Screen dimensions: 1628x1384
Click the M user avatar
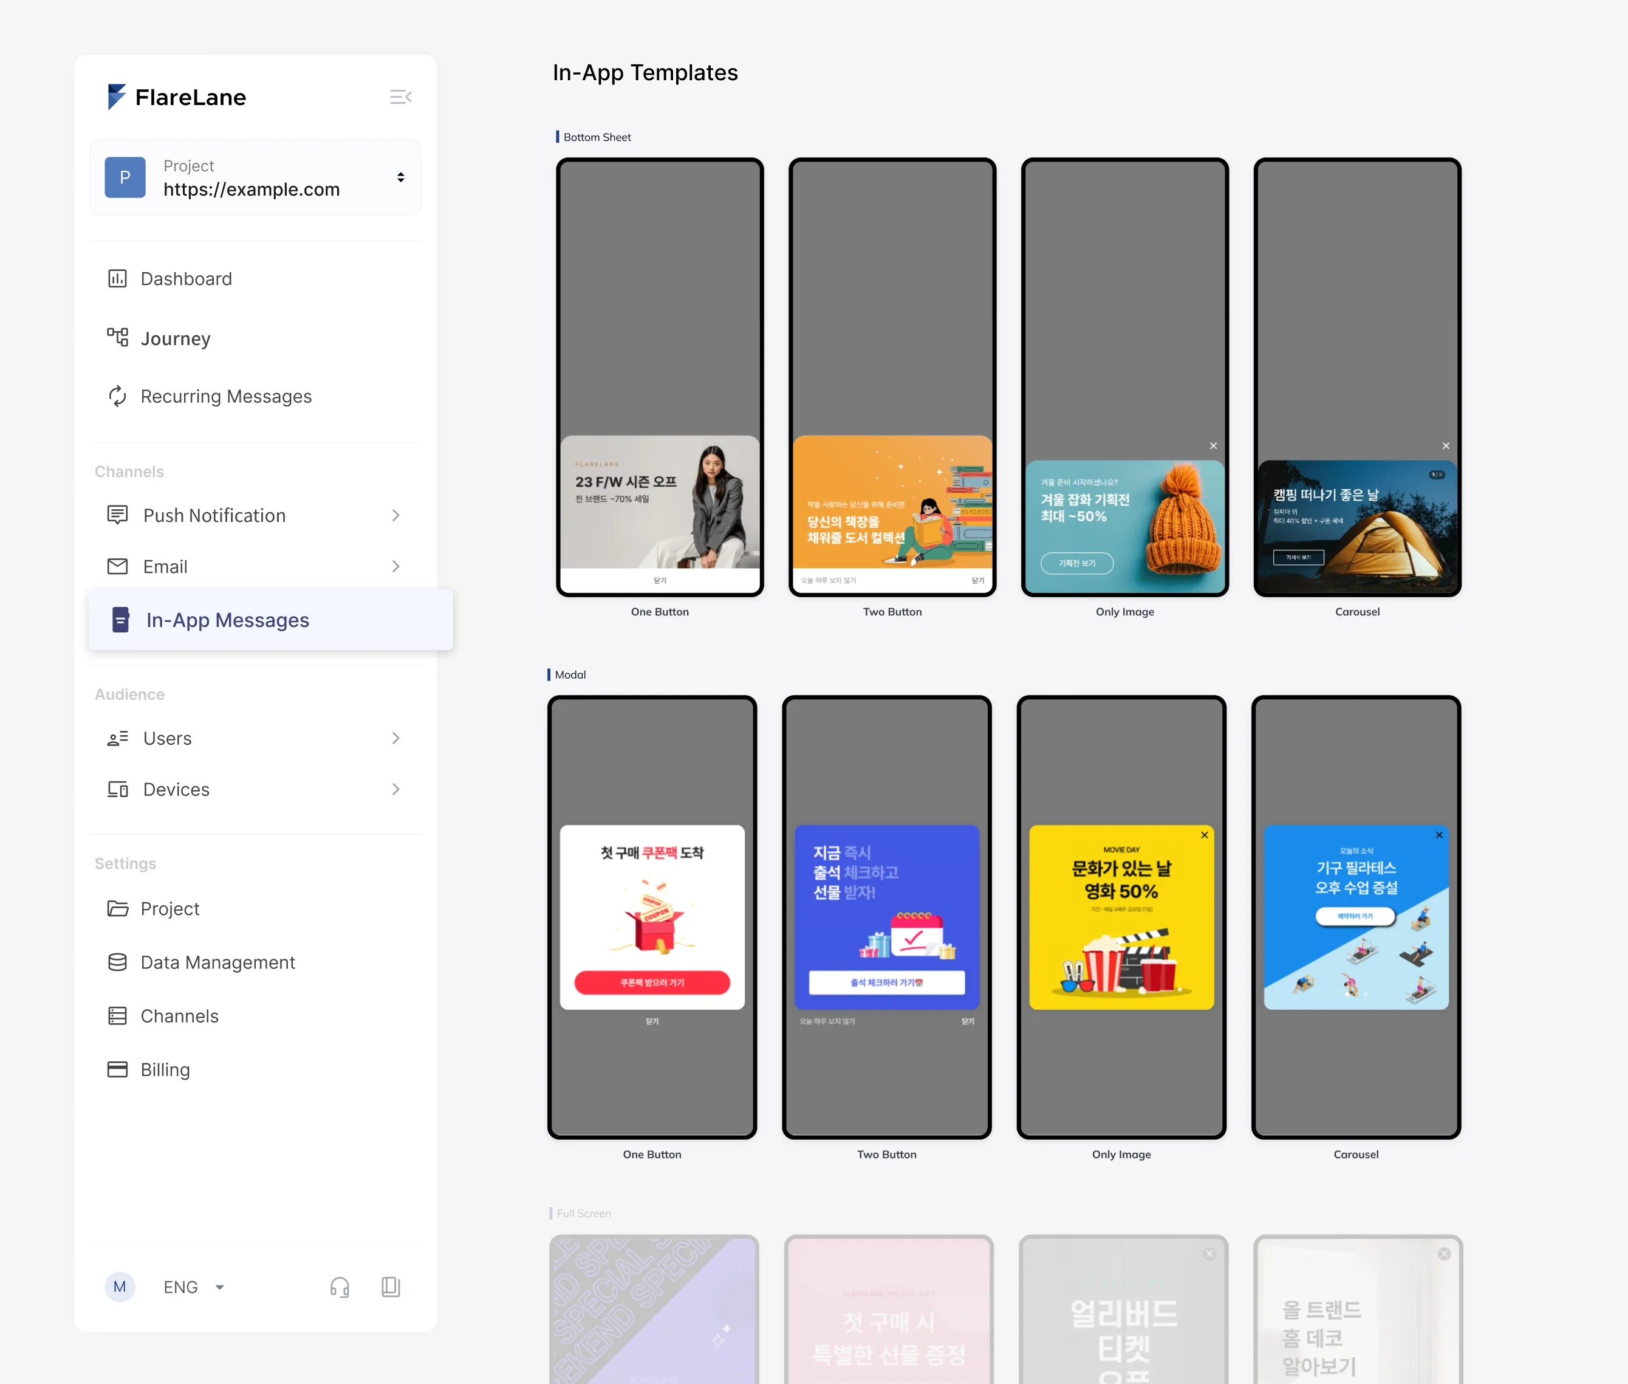pyautogui.click(x=120, y=1287)
